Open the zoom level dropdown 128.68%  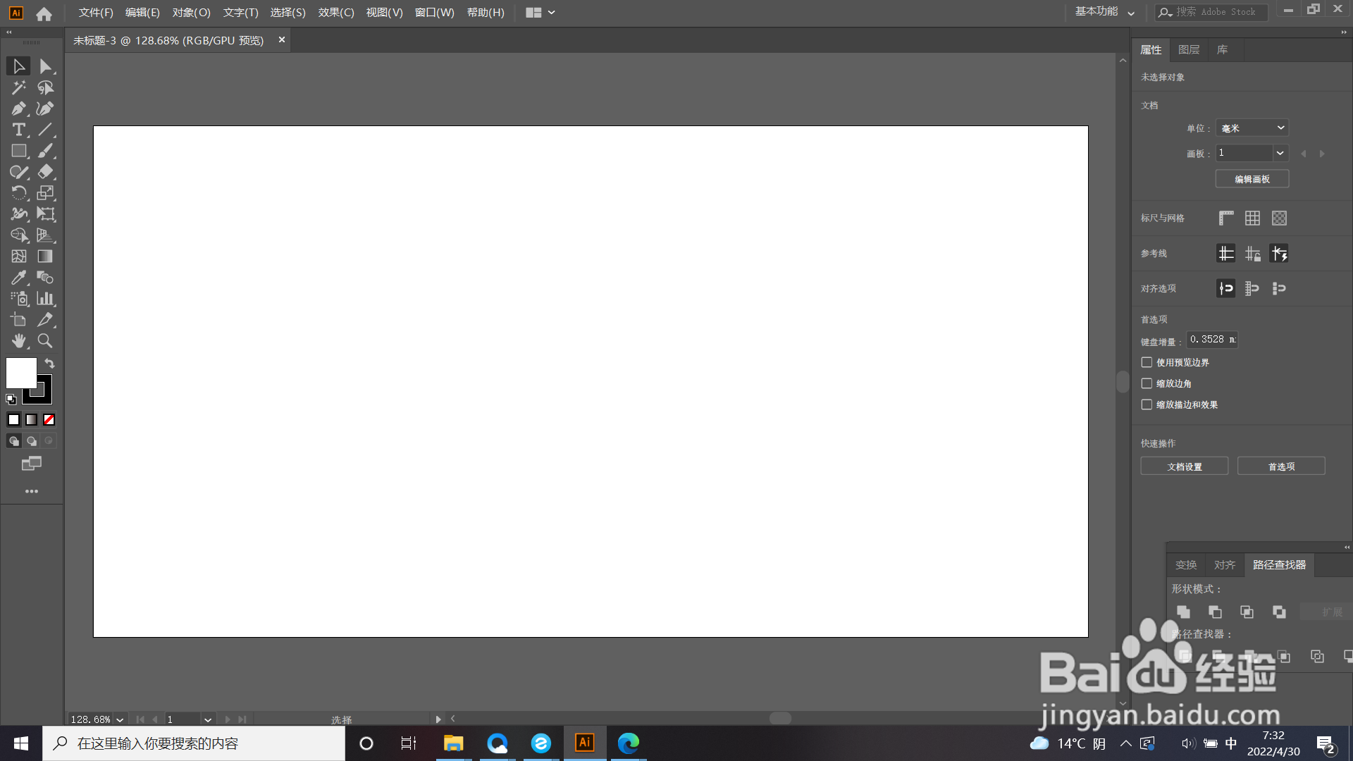[x=120, y=719]
